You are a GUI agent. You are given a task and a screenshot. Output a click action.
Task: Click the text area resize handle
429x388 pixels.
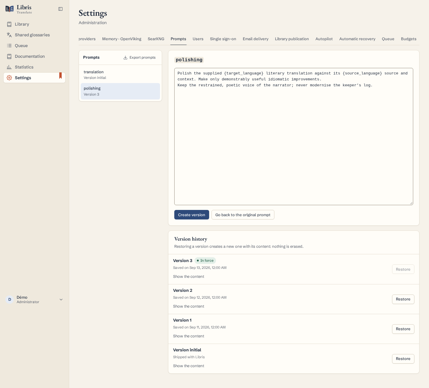(411, 203)
